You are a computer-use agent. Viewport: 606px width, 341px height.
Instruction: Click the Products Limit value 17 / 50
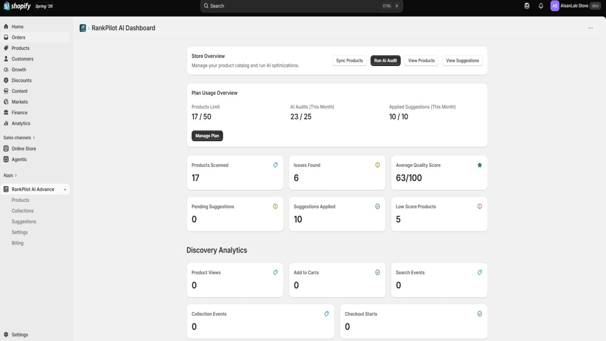tap(201, 117)
